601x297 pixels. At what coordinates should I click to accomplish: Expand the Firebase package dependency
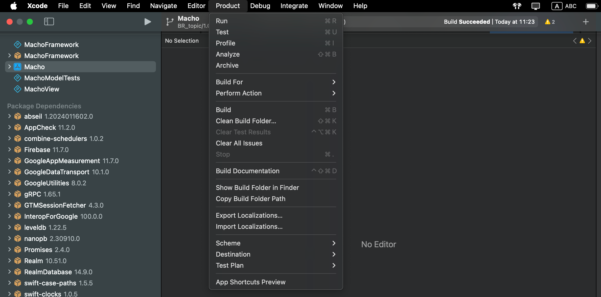coord(9,150)
